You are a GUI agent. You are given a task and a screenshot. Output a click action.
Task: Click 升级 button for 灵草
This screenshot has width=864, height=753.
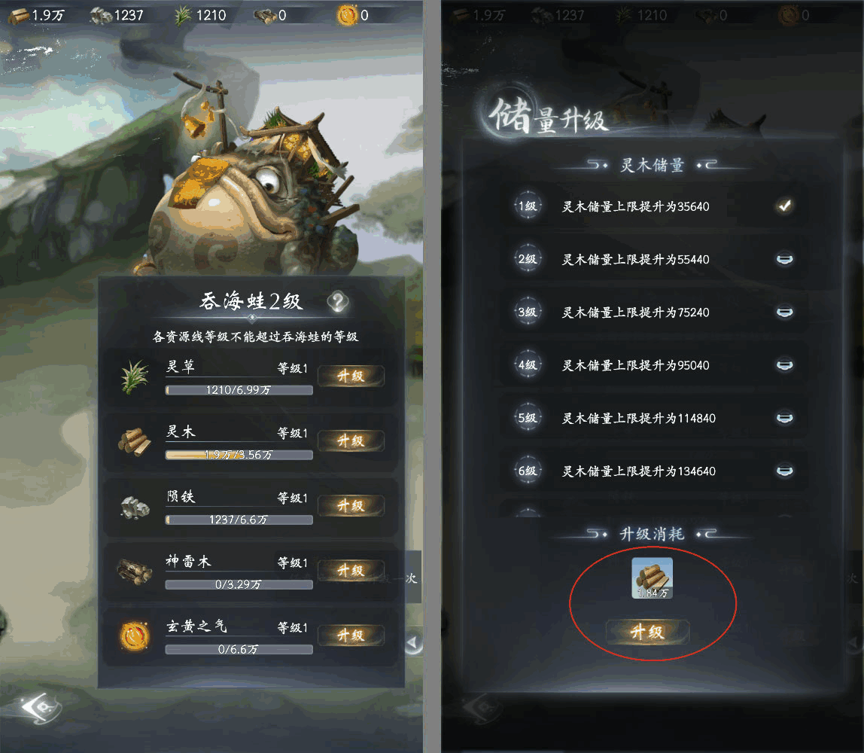click(351, 376)
